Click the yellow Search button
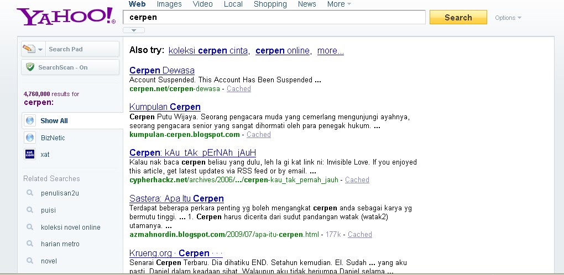Viewport: 564px width, 275px height. (x=458, y=17)
